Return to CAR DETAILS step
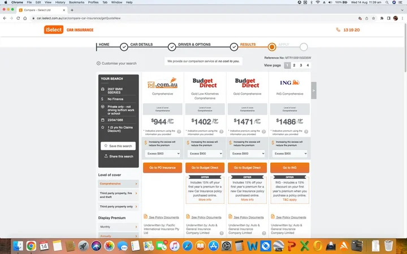 pyautogui.click(x=141, y=45)
